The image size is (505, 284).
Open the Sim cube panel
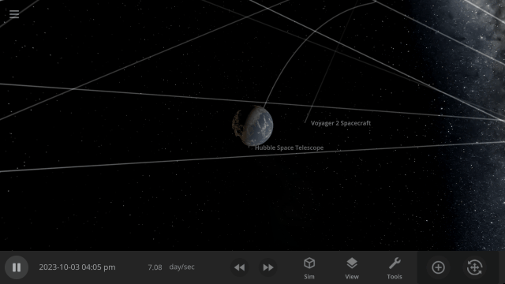coord(309,268)
